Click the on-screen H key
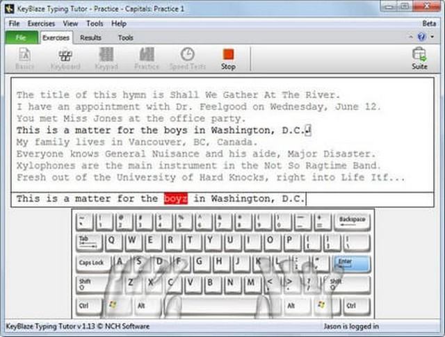Viewport: 445px width, 337px height. pos(222,263)
